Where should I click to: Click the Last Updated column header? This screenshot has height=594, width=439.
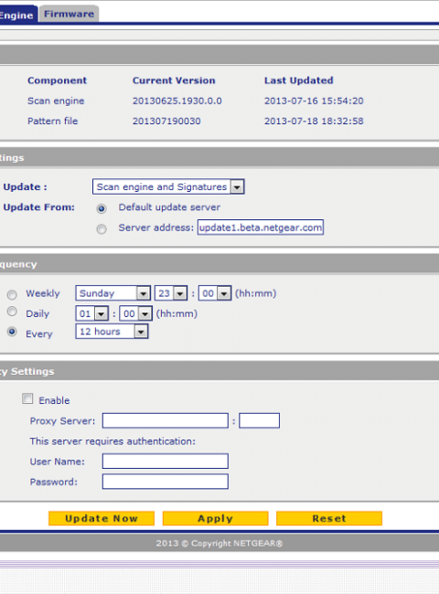pos(299,80)
